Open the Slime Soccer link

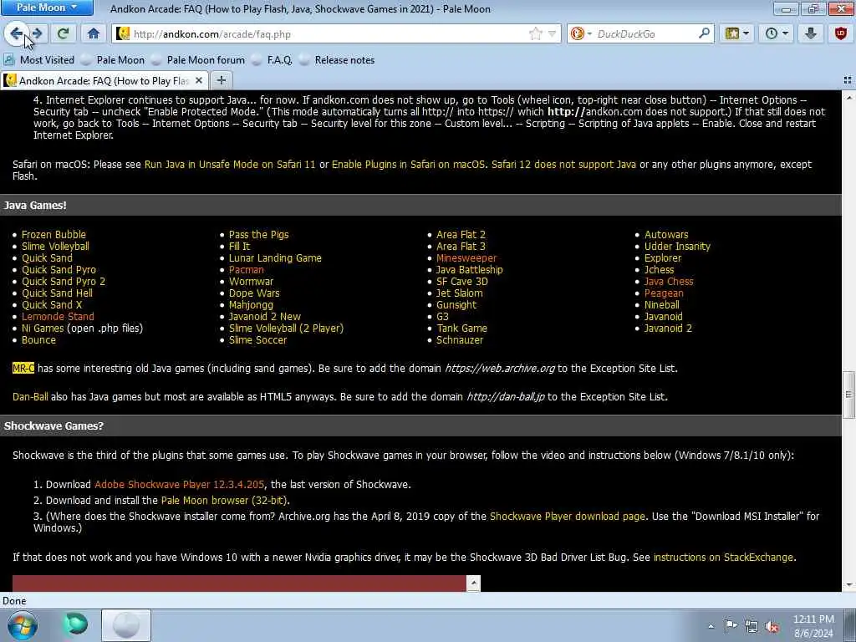pyautogui.click(x=257, y=340)
